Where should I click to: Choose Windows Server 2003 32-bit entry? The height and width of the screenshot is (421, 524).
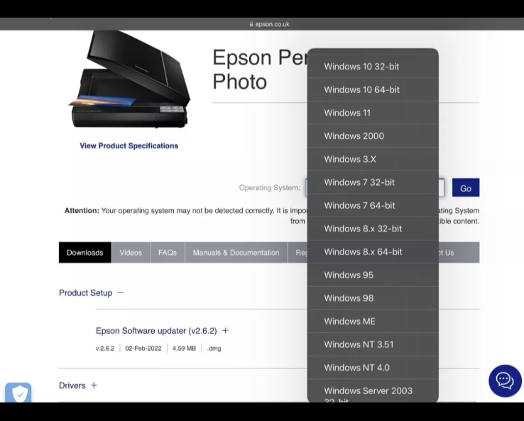click(373, 391)
